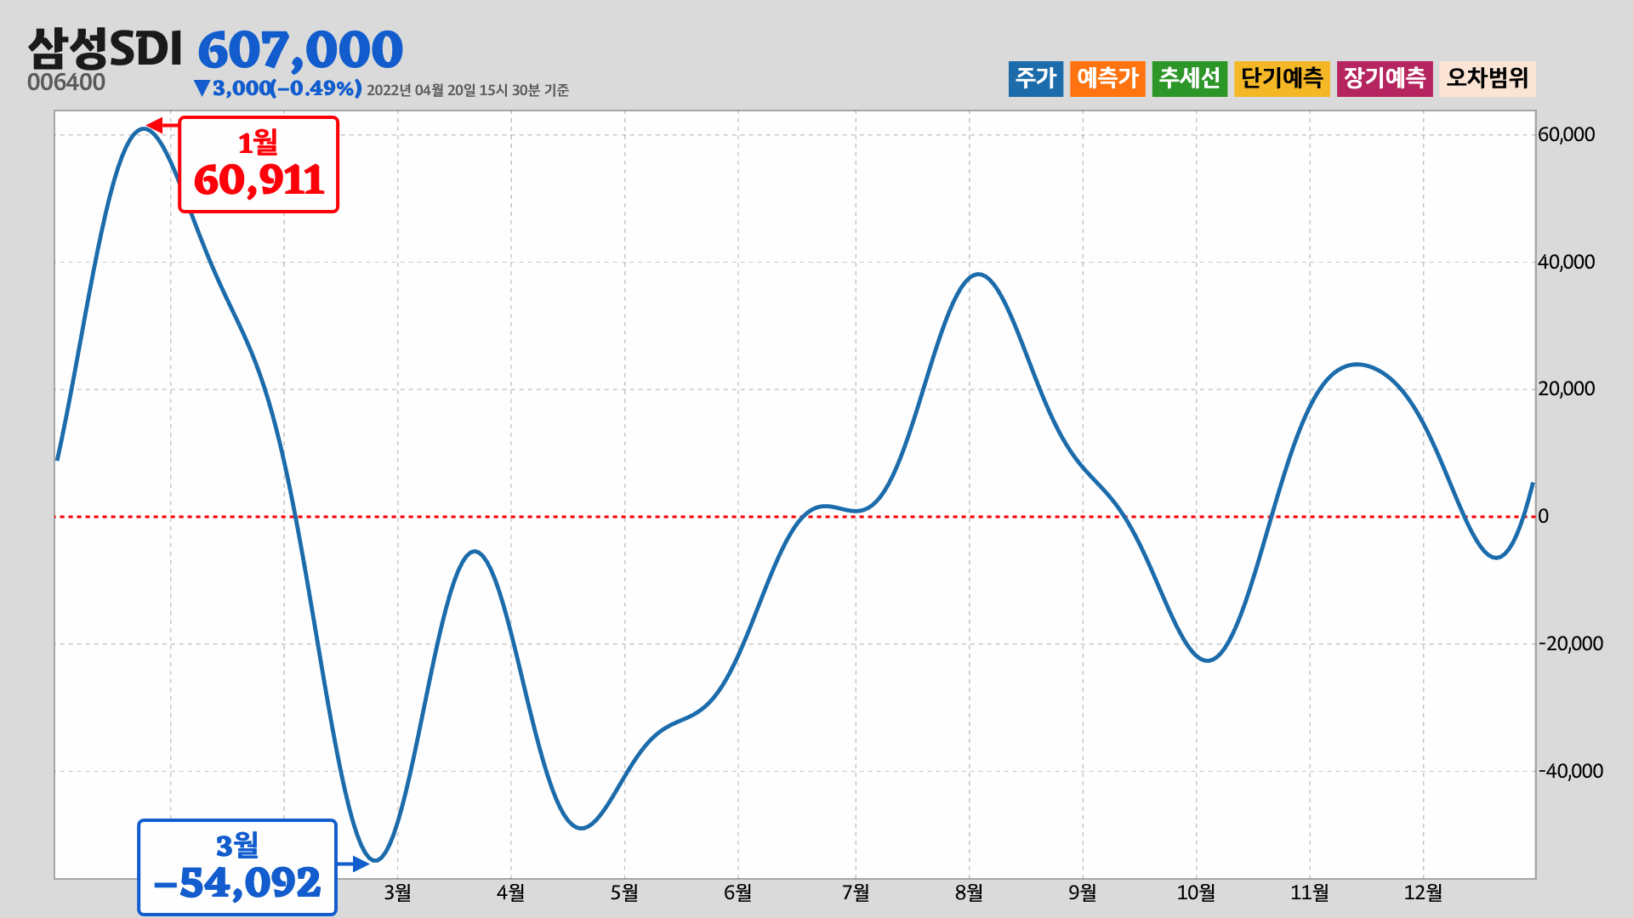1633x918 pixels.
Task: Click the 0 y-axis value
Action: click(1544, 516)
